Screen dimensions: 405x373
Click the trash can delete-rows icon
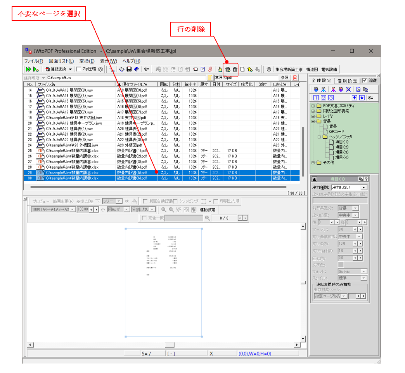click(235, 69)
